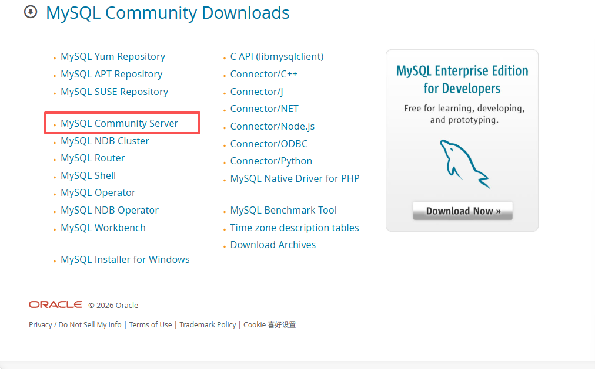Open the Connector/NET link
This screenshot has height=369, width=595.
265,109
